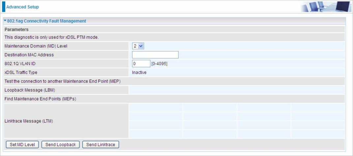Click the header banner image

(x=326, y=7)
